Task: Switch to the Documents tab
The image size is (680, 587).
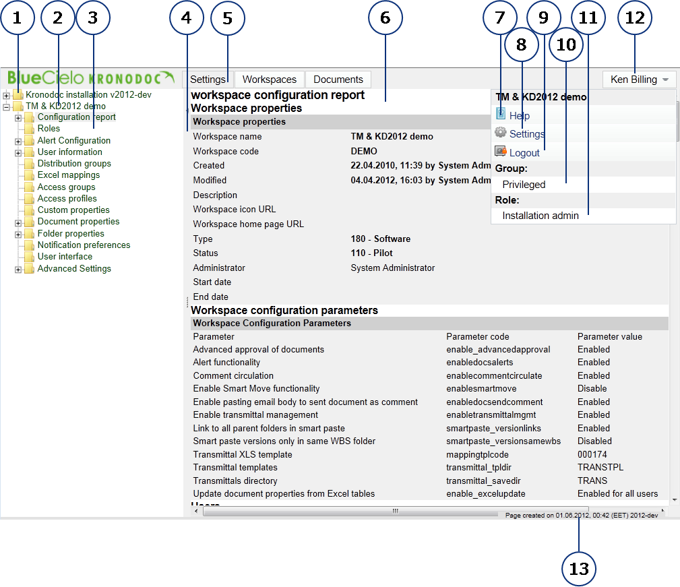Action: (338, 80)
